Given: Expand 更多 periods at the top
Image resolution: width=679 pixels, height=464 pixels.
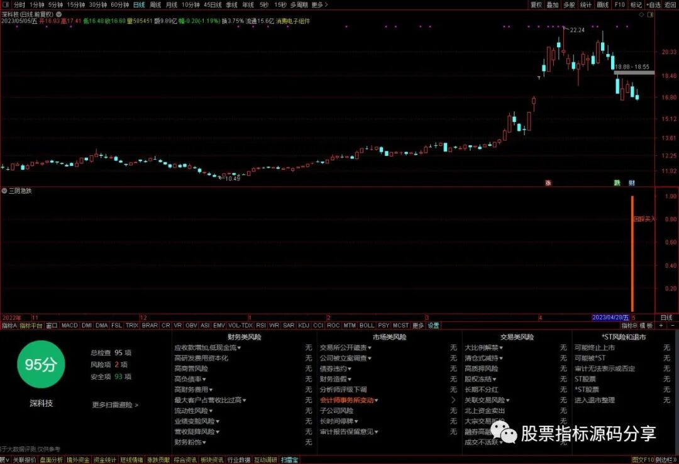Looking at the screenshot, I should point(319,5).
